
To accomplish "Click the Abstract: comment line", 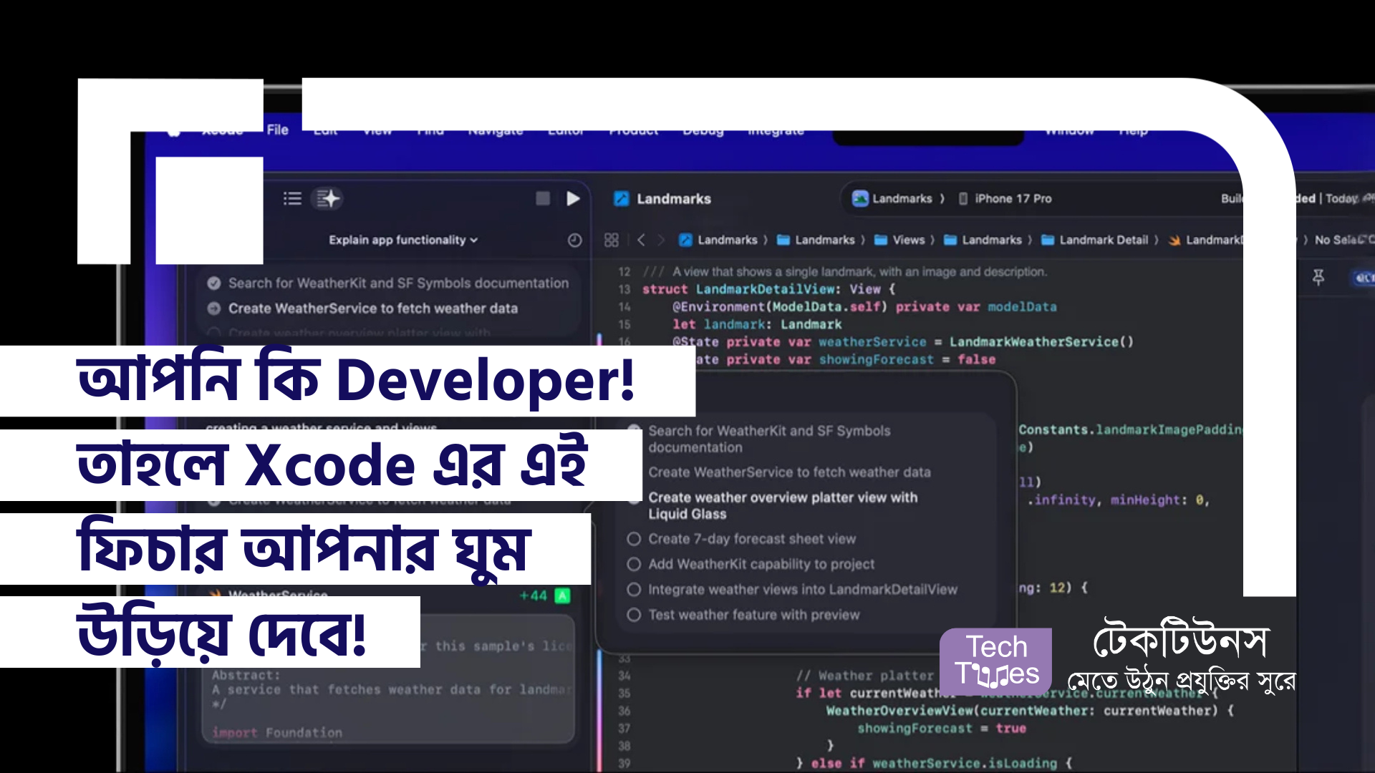I will pos(246,675).
